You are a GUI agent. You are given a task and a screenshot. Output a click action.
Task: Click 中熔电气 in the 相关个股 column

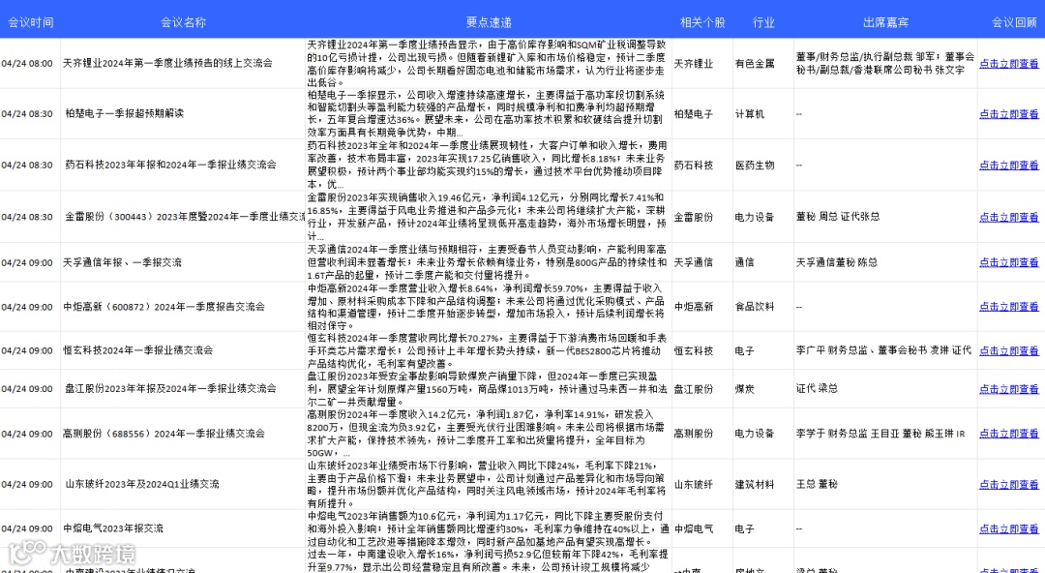(x=693, y=528)
